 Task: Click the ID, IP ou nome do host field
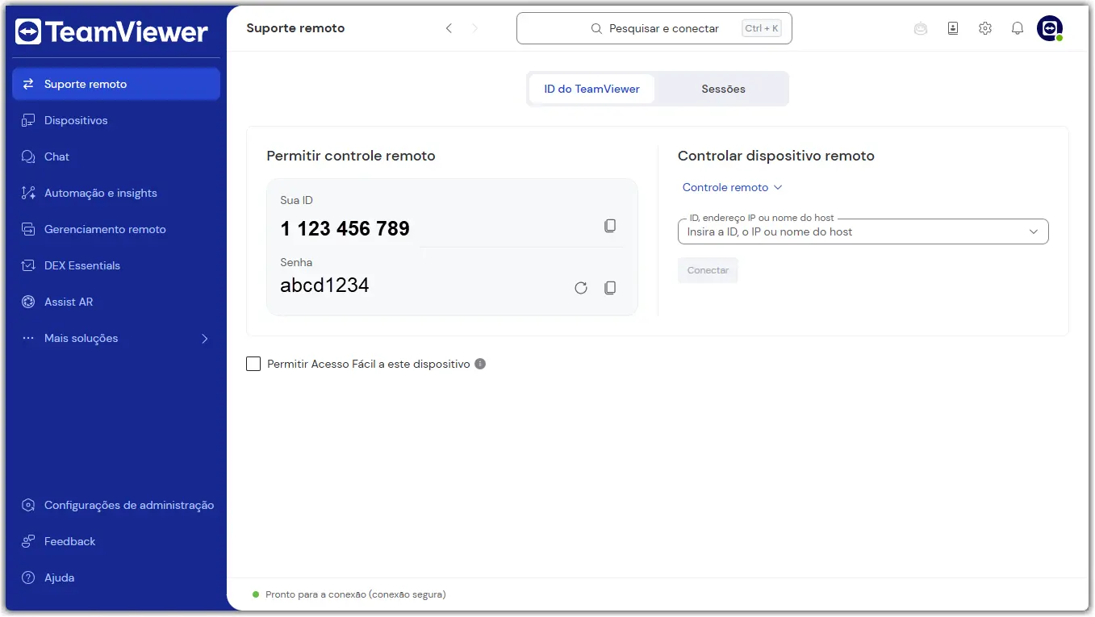click(863, 231)
